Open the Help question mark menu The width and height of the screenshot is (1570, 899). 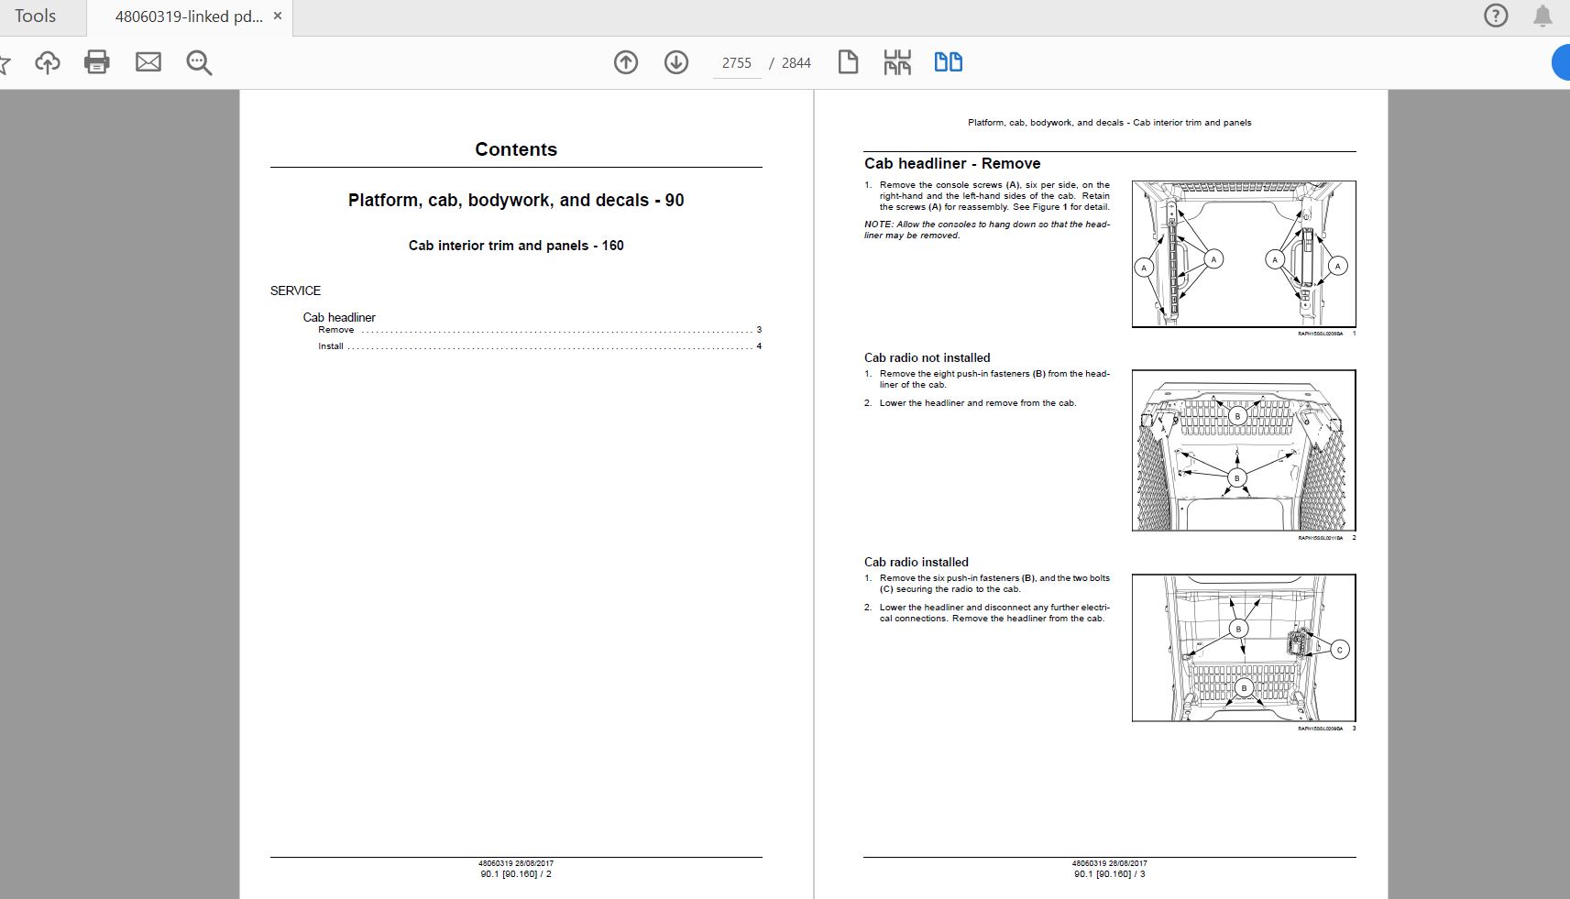tap(1496, 16)
